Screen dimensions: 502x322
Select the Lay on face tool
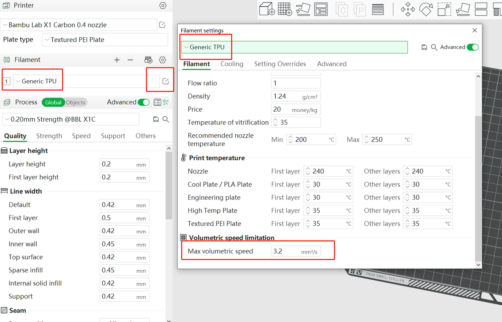tap(463, 9)
